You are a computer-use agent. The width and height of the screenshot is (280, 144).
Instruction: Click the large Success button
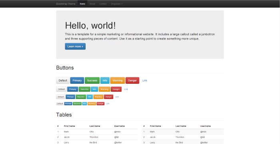coord(92,81)
